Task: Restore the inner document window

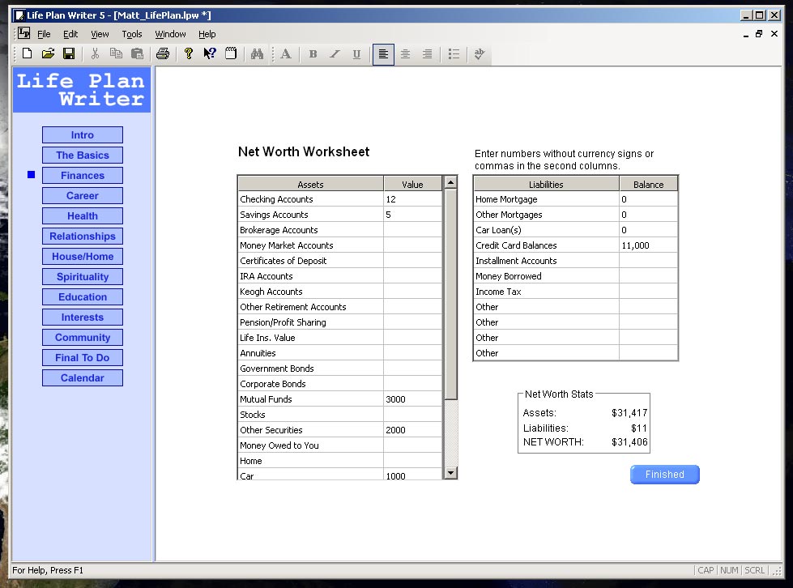Action: pyautogui.click(x=759, y=34)
